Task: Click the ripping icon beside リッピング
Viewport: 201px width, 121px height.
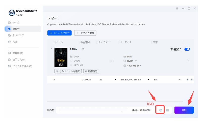Action: 9,35
